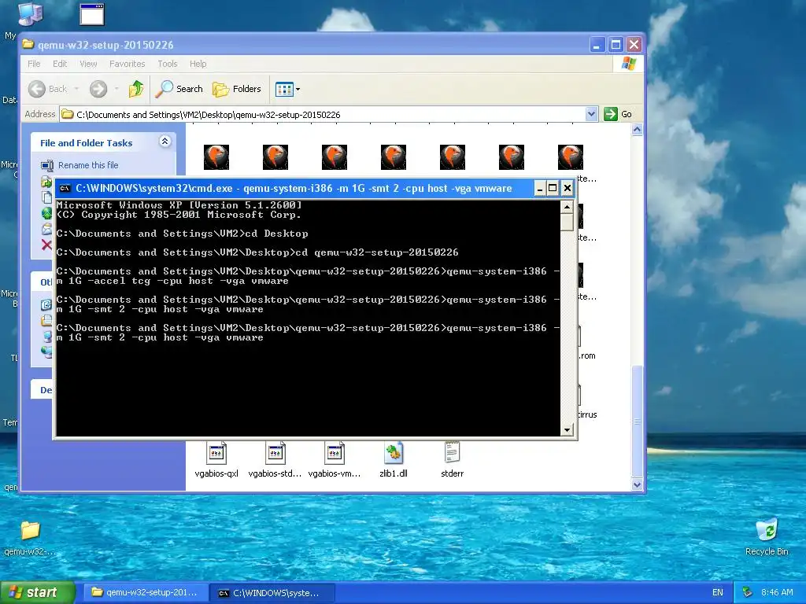Click the system tray network icon

point(748,593)
